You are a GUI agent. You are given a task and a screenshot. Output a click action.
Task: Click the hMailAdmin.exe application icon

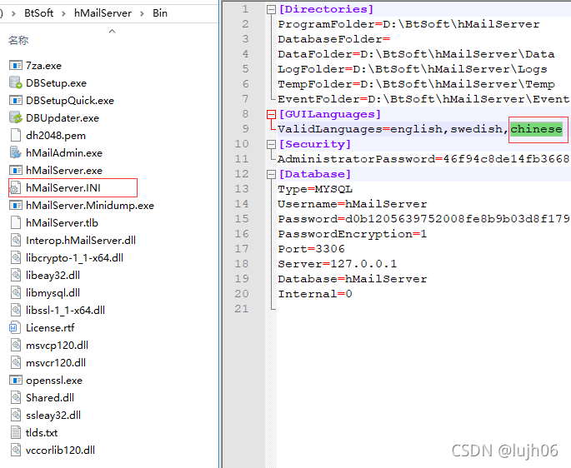point(15,153)
